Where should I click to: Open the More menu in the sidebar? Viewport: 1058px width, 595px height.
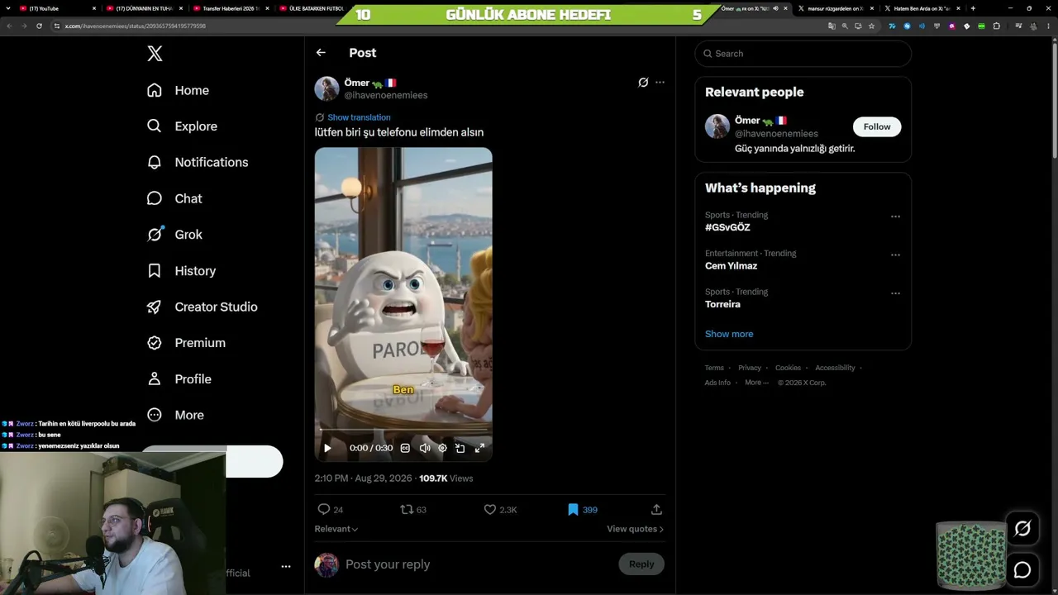pyautogui.click(x=174, y=415)
